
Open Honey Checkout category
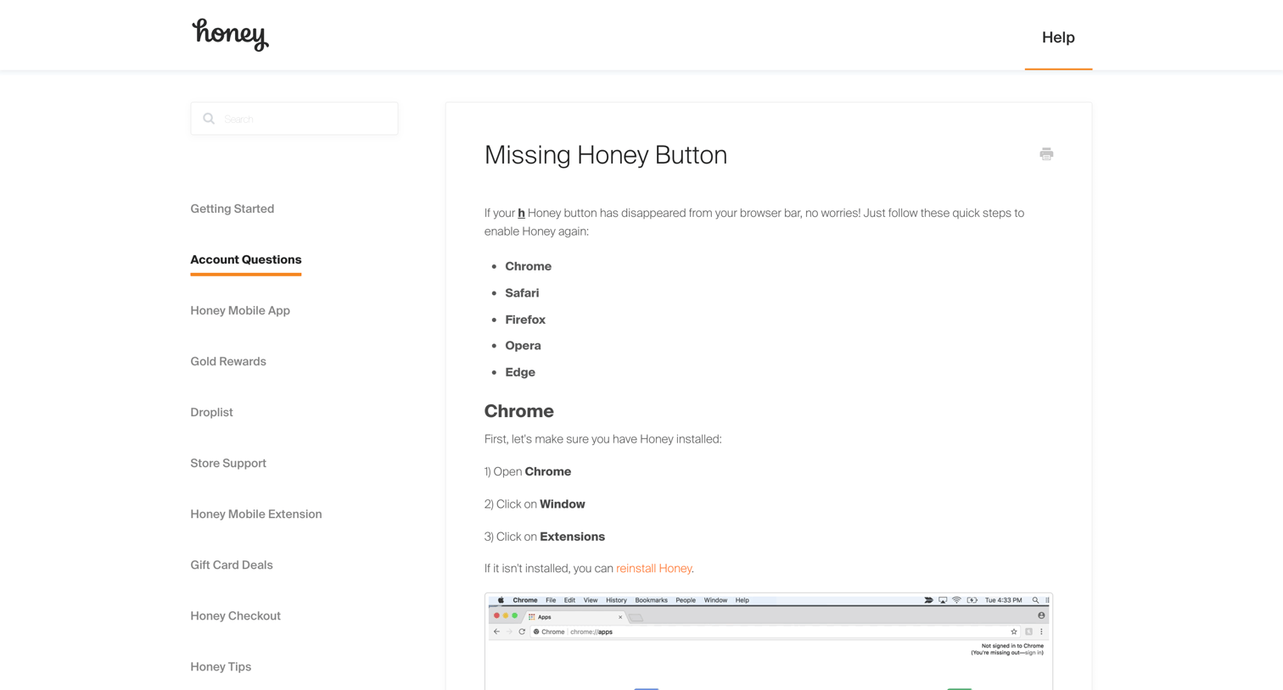235,615
